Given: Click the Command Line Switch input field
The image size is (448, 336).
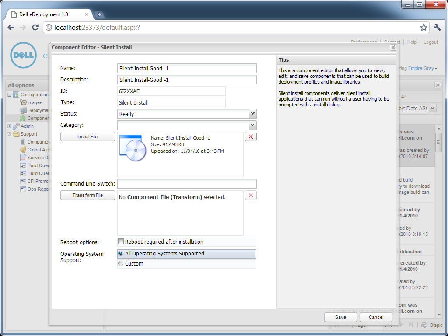Looking at the screenshot, I should 187,184.
